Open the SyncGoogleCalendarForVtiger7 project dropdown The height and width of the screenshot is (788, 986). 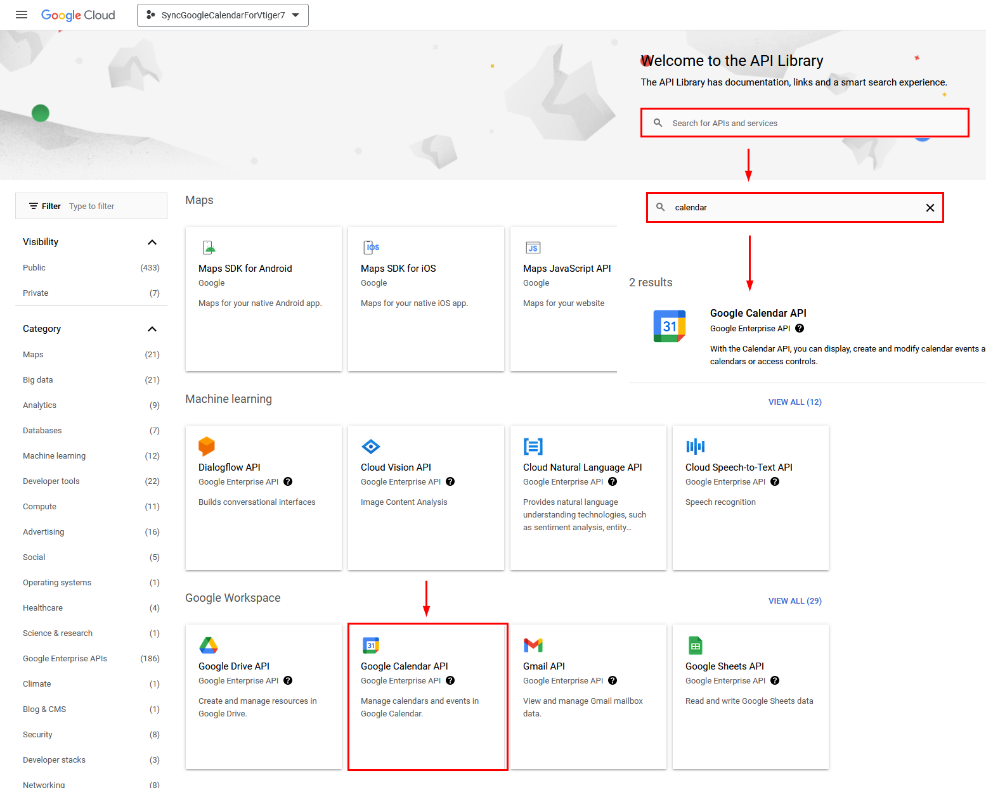[x=223, y=15]
